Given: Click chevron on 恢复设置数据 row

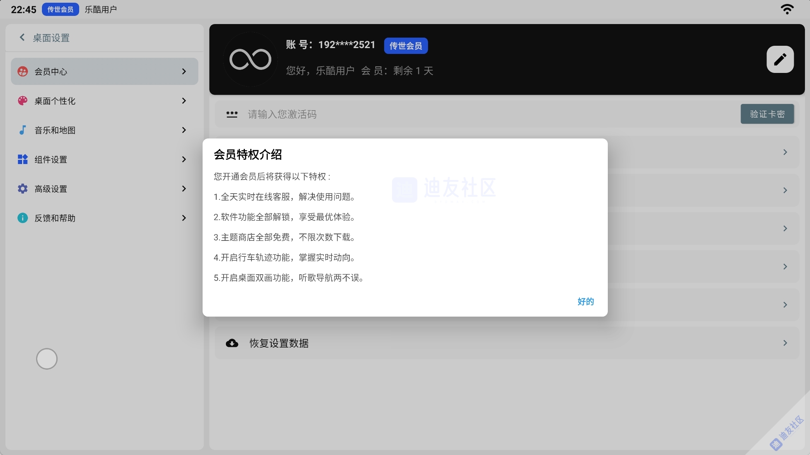Looking at the screenshot, I should tap(785, 343).
